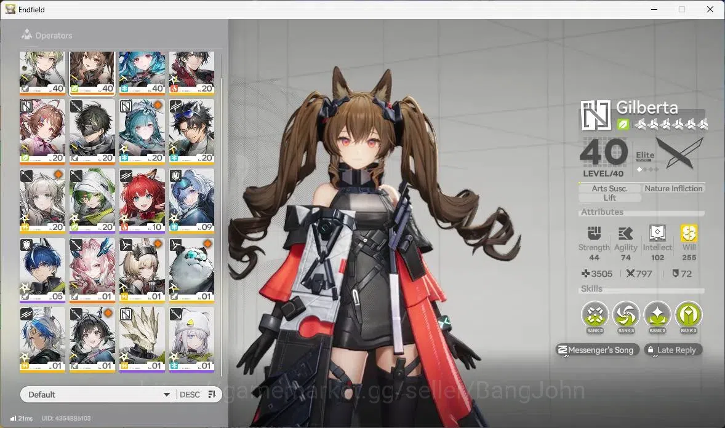725x428 pixels.
Task: Open the fourth skill icon under Skills
Action: point(689,316)
